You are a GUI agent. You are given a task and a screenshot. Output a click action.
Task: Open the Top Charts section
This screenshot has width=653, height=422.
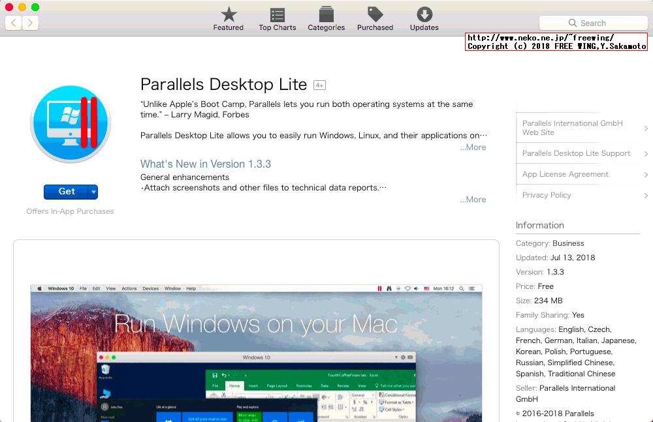[277, 18]
